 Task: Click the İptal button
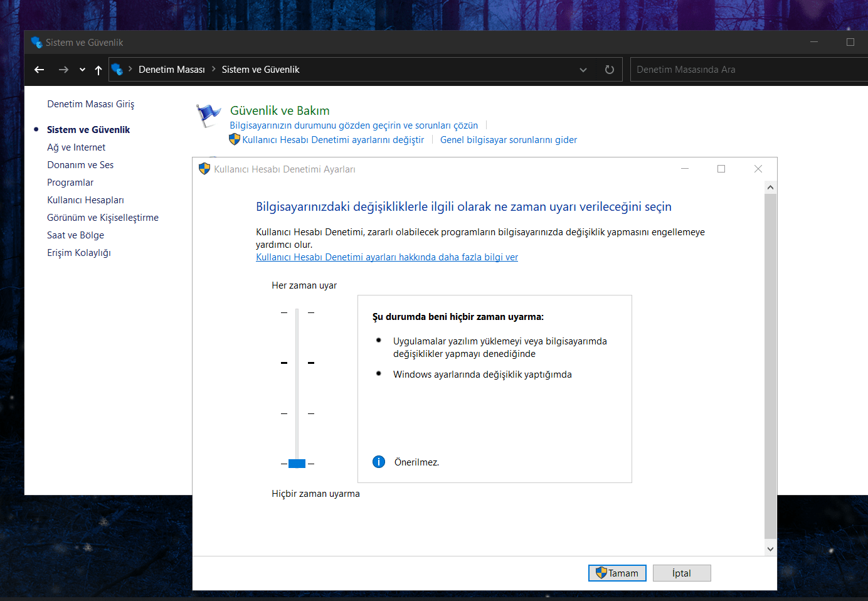click(682, 573)
